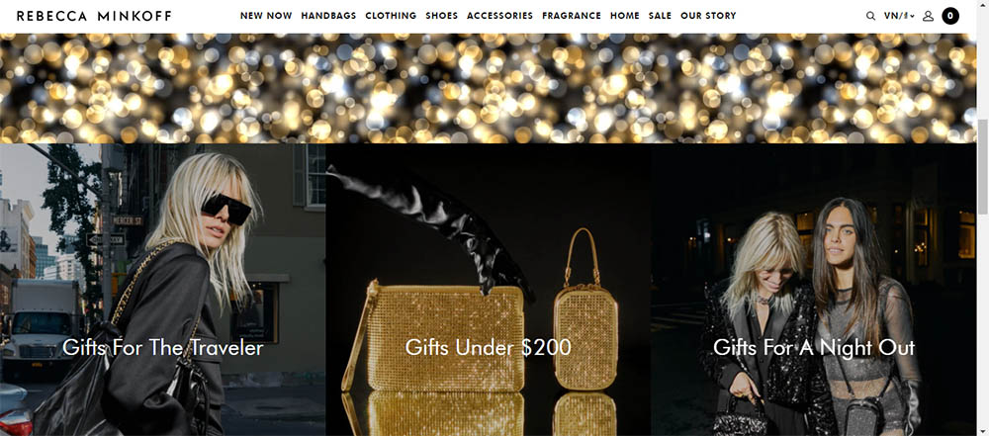
Task: Open the Gifts Under $200 collection
Action: 489,290
